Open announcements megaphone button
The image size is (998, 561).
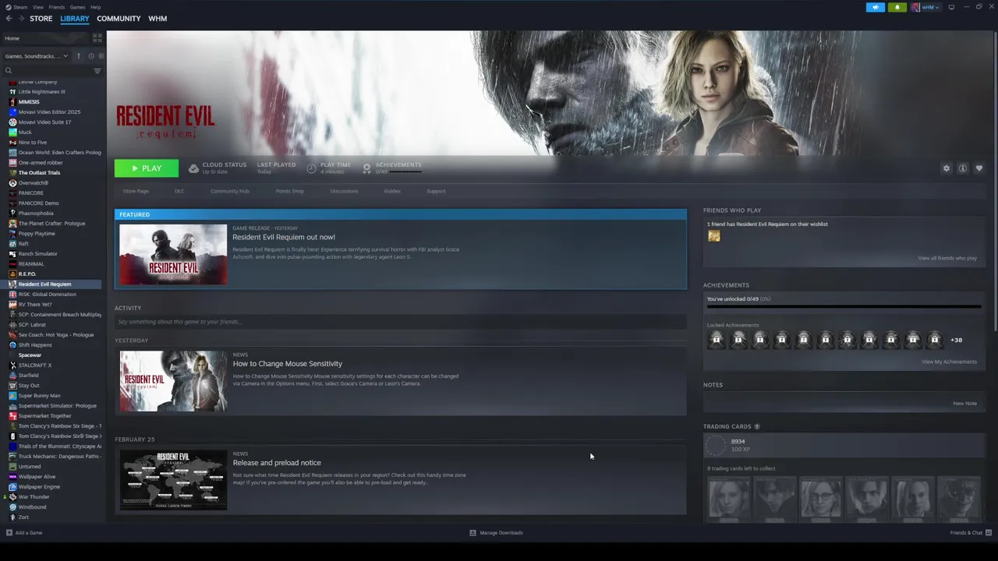tap(876, 7)
